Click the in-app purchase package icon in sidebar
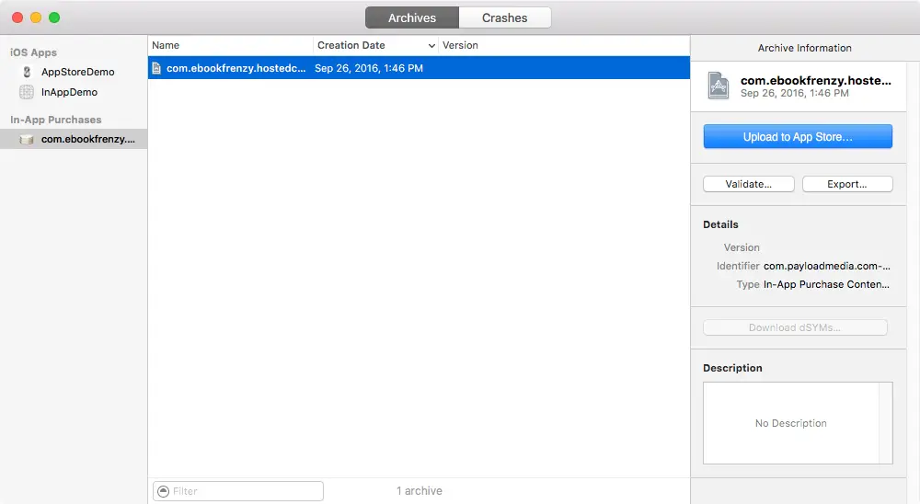This screenshot has height=504, width=920. (x=27, y=140)
